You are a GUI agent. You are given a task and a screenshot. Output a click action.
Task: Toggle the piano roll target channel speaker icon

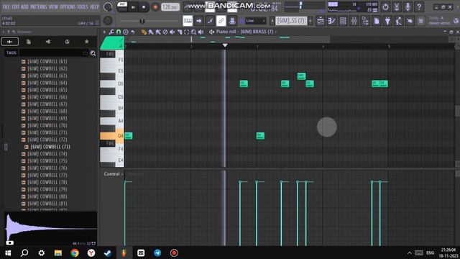click(211, 32)
